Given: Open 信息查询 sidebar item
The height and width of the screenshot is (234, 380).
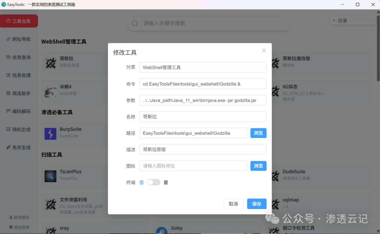Looking at the screenshot, I should click(19, 57).
